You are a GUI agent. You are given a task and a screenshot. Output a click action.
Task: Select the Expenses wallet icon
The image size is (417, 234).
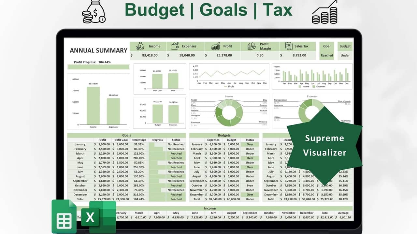[175, 46]
